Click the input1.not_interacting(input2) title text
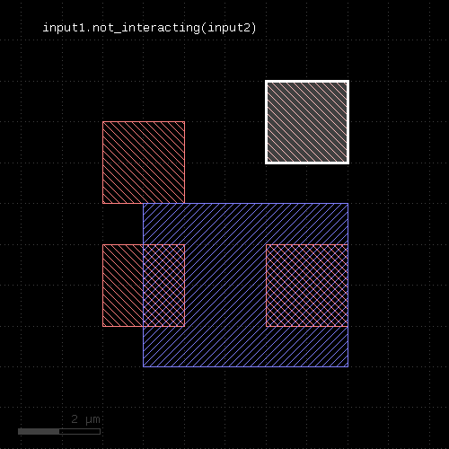 [149, 28]
